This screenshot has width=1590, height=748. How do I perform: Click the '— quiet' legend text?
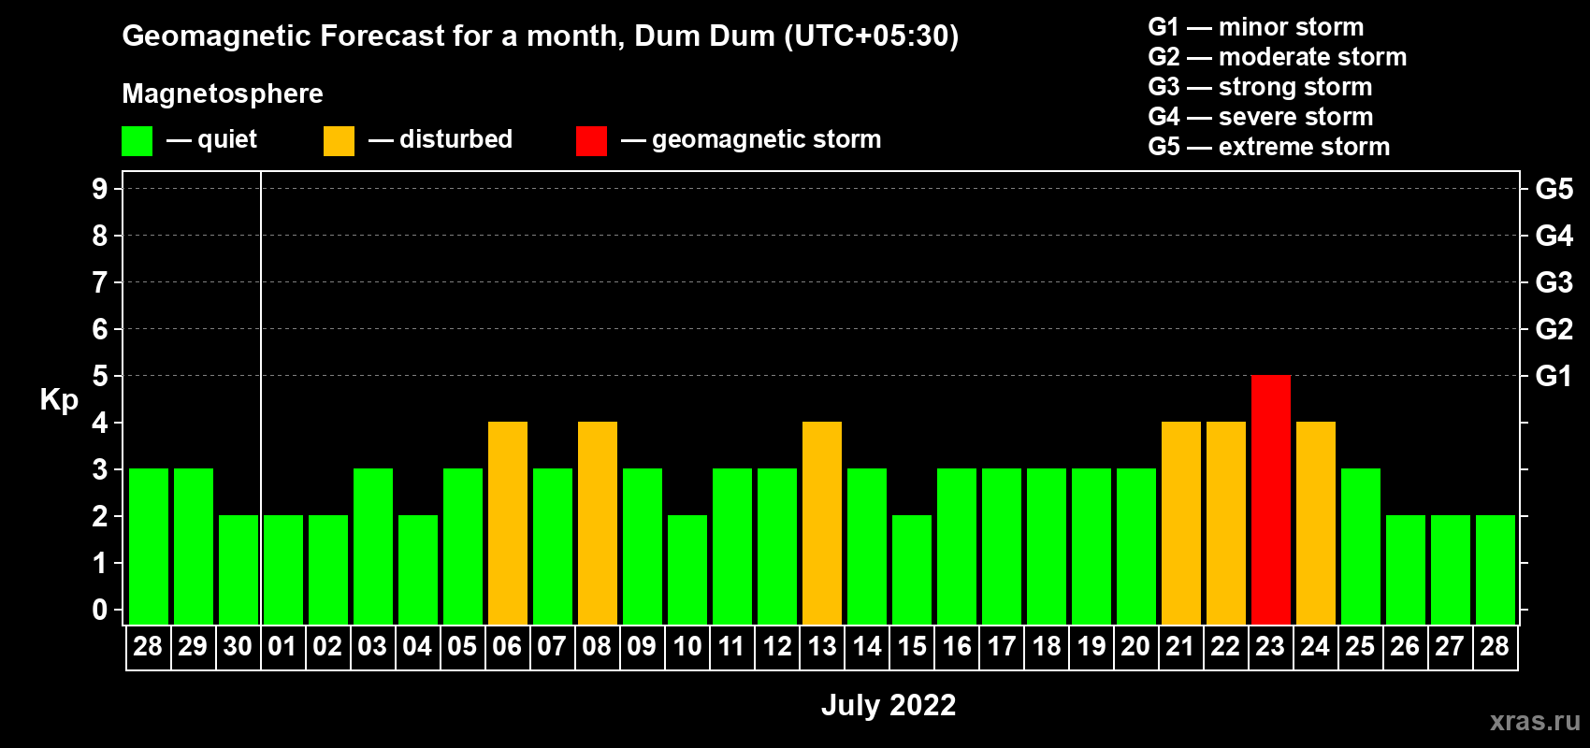[211, 140]
